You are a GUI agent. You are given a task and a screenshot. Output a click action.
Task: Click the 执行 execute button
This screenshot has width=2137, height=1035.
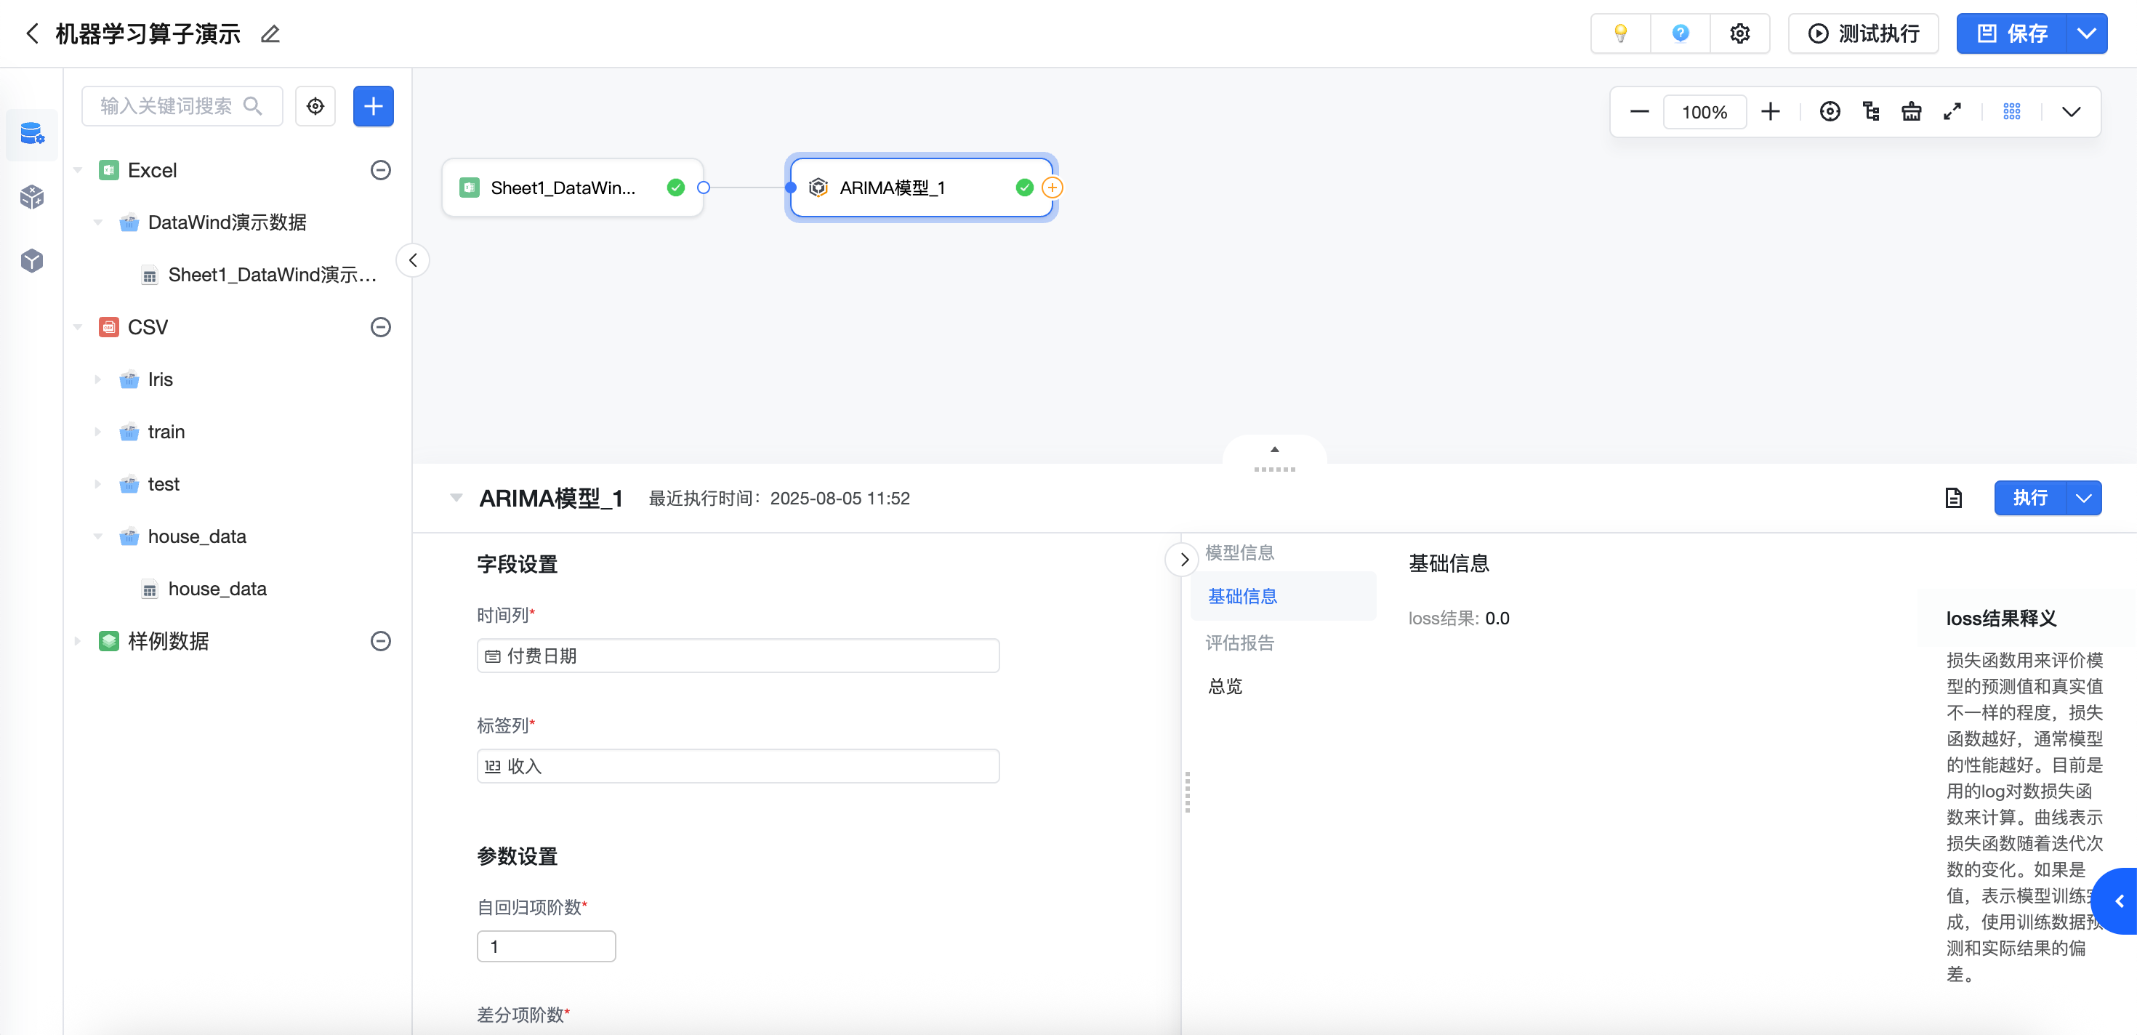click(x=2030, y=498)
